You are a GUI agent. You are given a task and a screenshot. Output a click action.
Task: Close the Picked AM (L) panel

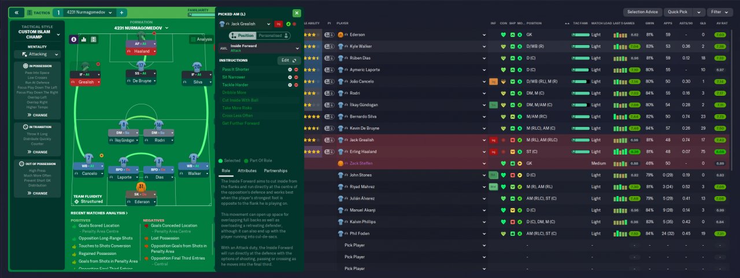297,13
